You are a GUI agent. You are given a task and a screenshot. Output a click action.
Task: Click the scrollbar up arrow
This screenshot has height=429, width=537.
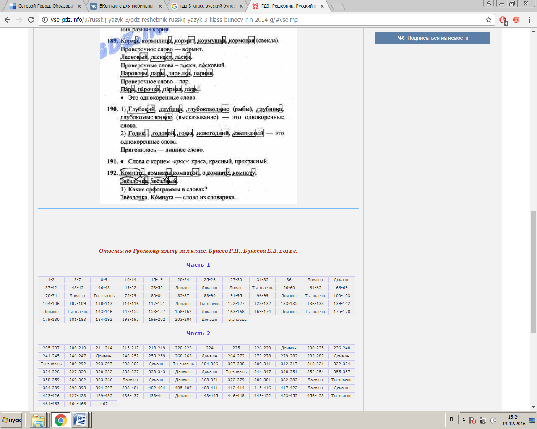click(x=533, y=31)
